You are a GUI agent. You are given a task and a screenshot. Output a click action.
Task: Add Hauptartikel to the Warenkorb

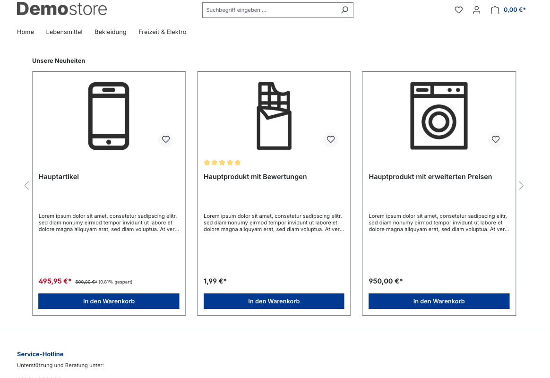109,301
